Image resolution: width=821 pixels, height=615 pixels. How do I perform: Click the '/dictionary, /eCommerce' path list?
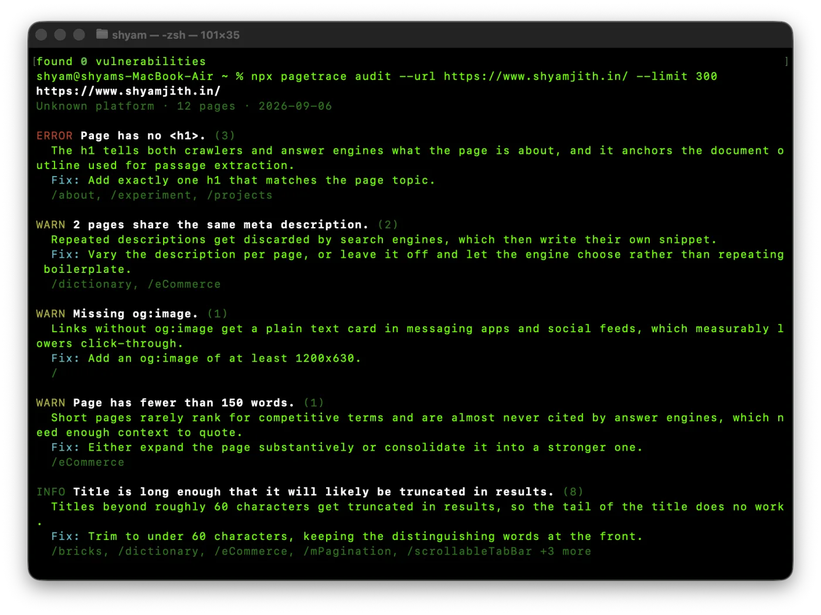pos(136,284)
